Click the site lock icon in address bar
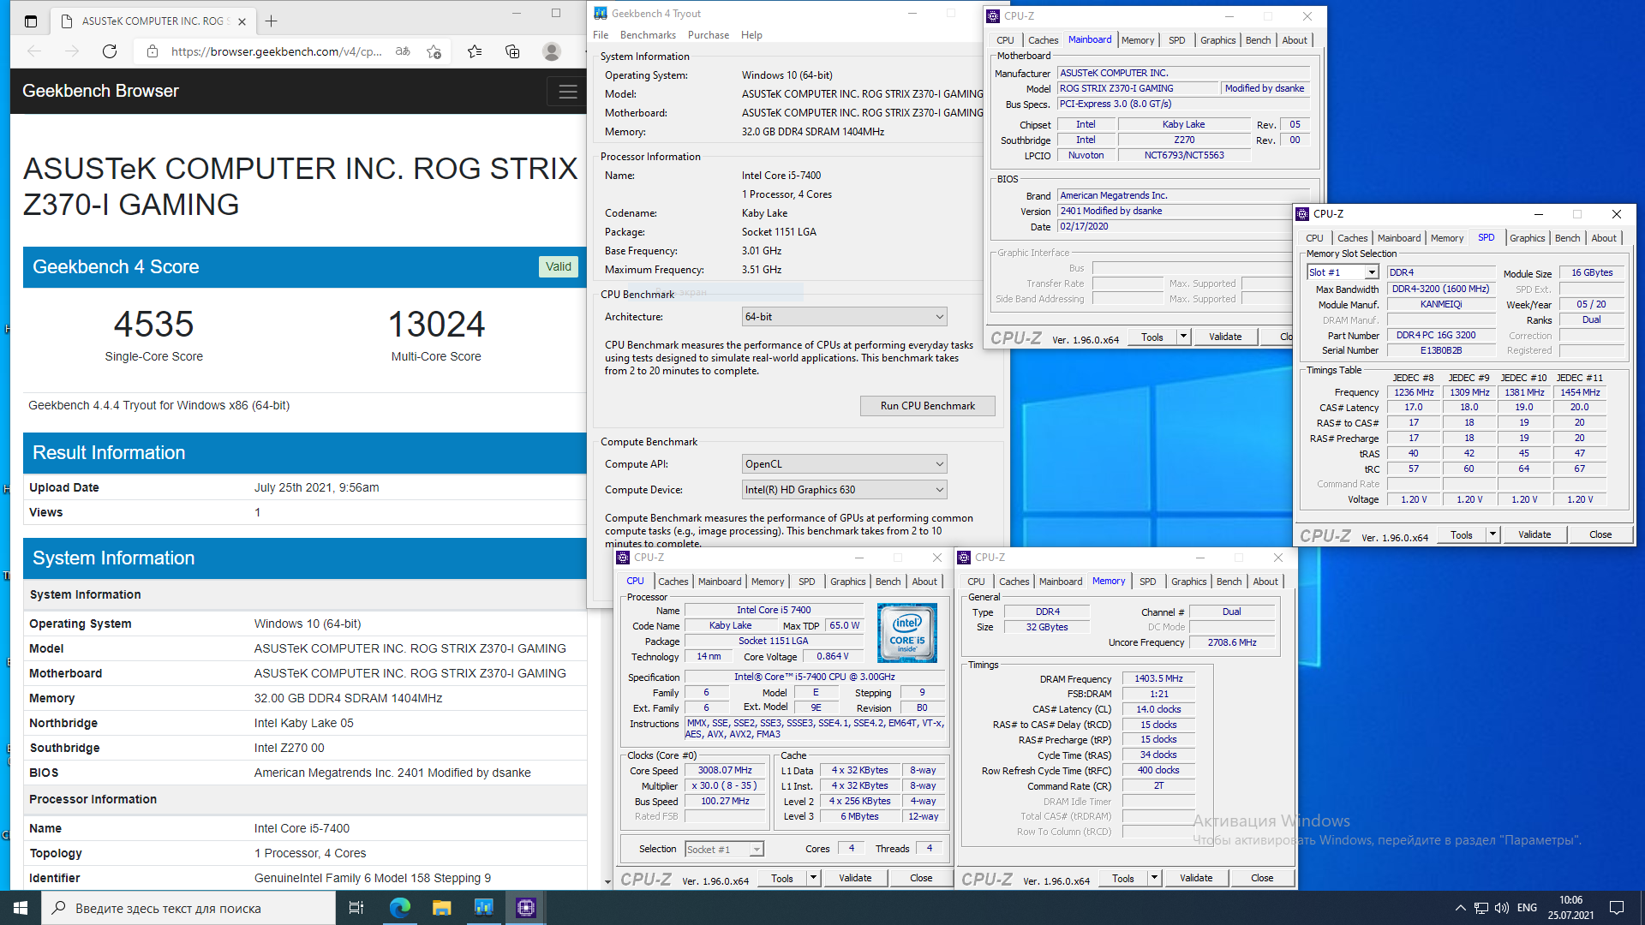 (153, 51)
